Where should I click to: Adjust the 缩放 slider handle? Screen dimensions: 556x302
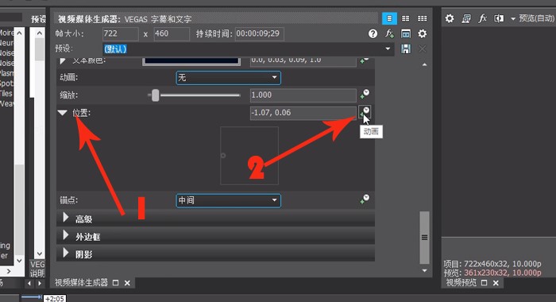tap(156, 95)
